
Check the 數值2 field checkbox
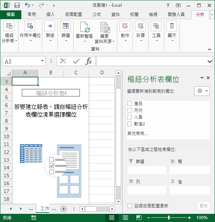pos(129,124)
